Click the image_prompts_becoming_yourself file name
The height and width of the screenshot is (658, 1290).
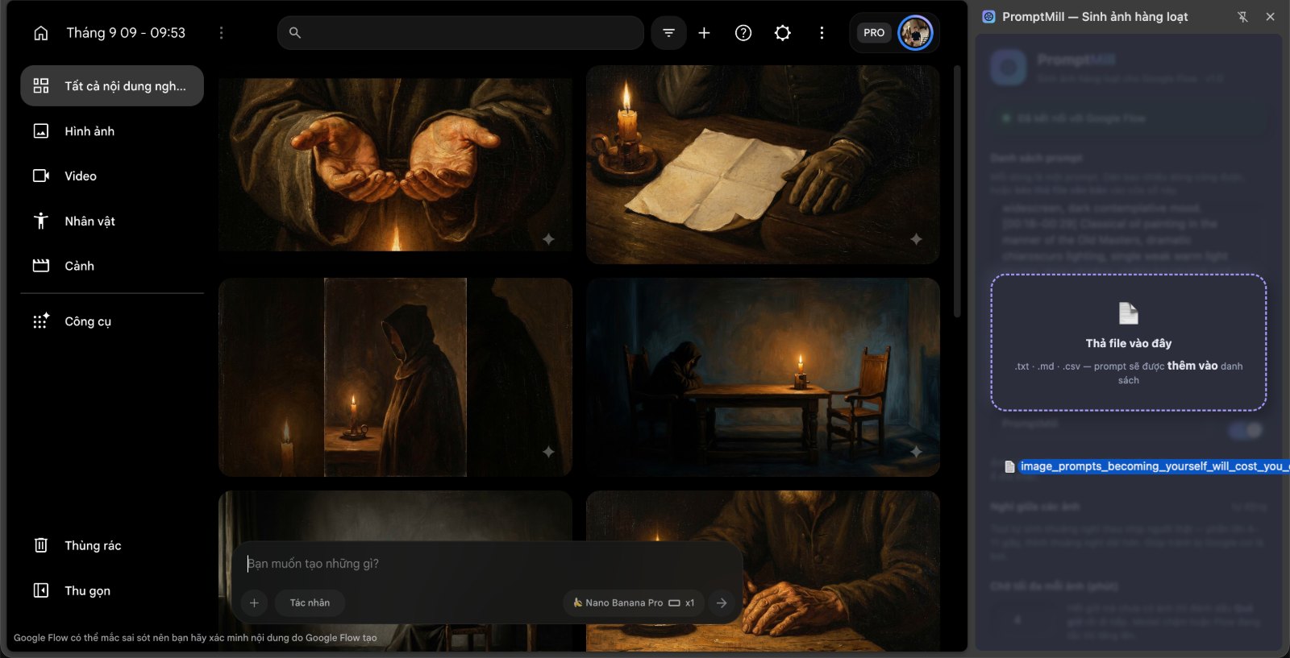click(x=1154, y=466)
